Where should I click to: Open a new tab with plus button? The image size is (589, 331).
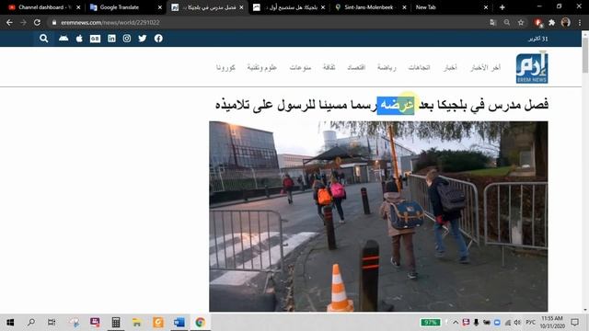[502, 7]
